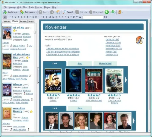Click the green play button icon
Image resolution: width=152 pixels, height=137 pixels.
click(x=107, y=12)
